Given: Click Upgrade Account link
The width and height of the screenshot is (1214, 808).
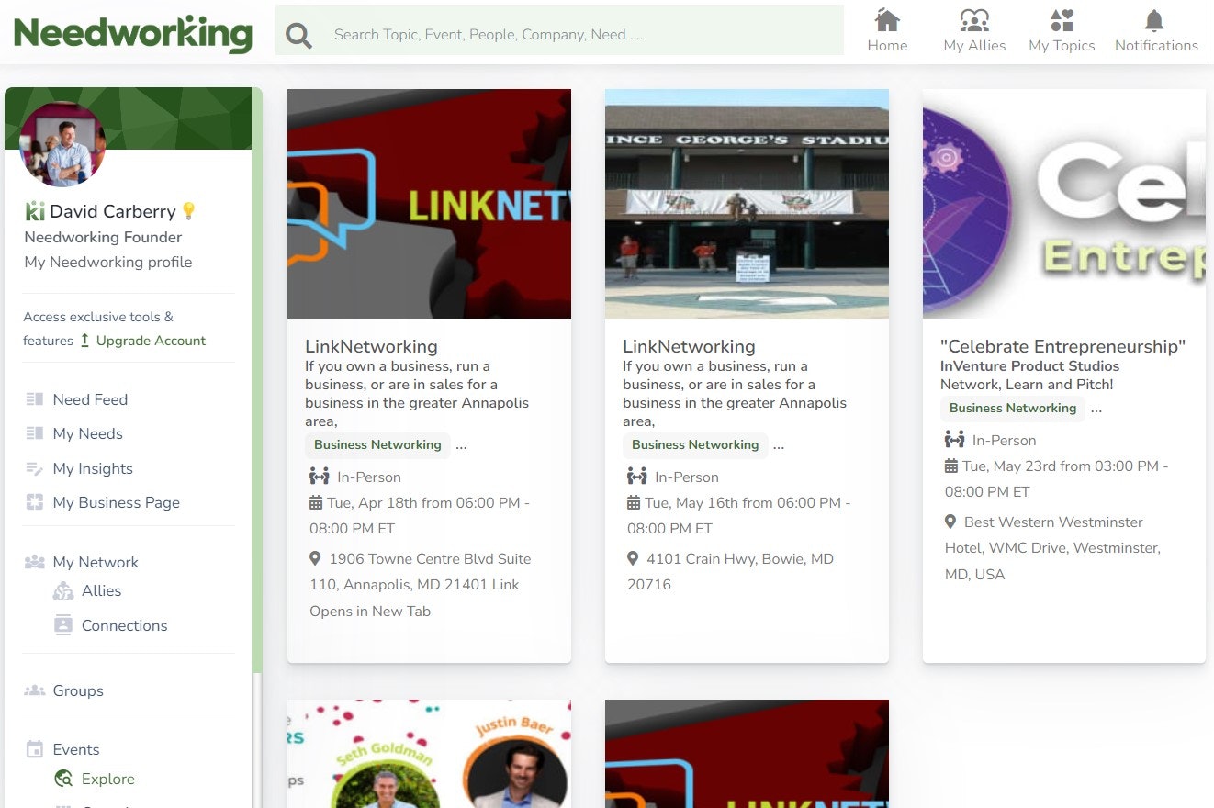Looking at the screenshot, I should click(151, 341).
